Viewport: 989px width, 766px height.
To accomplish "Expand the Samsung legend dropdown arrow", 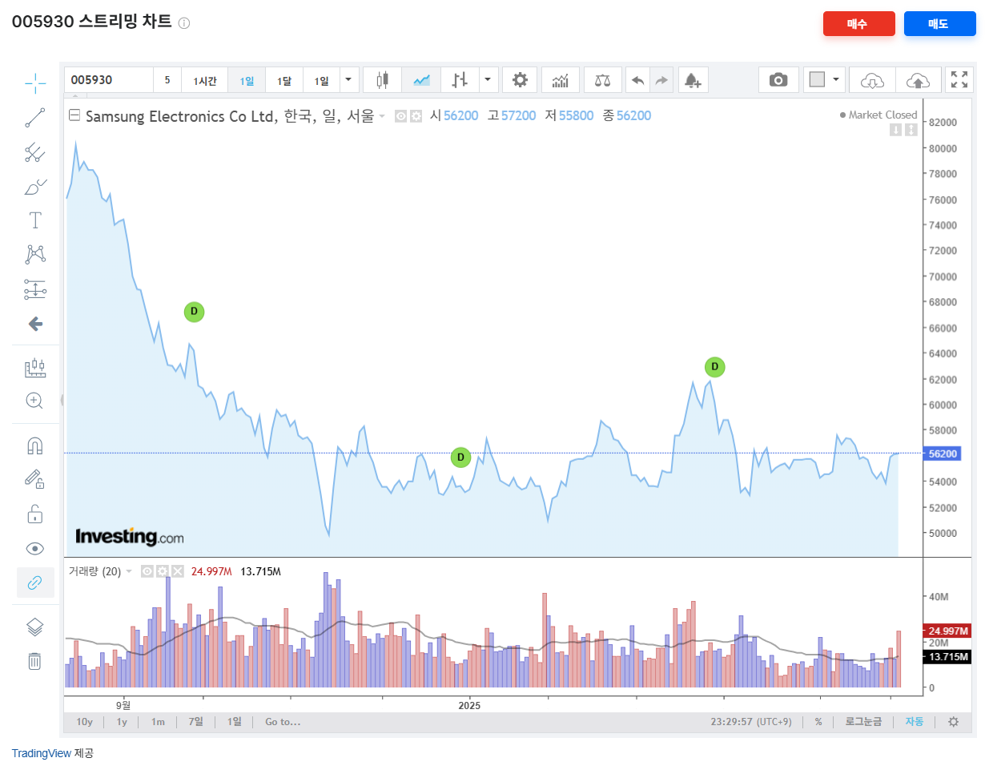I will pos(382,116).
